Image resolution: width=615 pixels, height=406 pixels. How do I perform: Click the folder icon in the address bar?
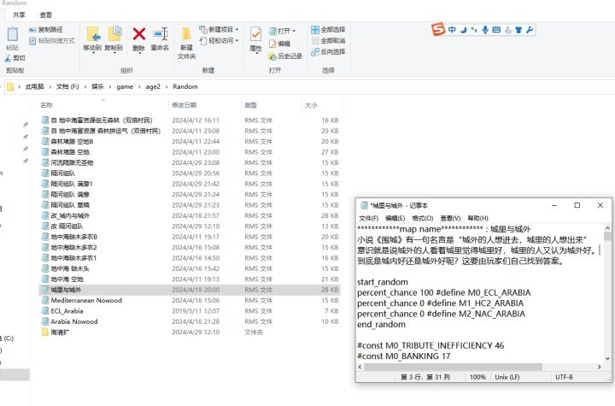coord(10,87)
